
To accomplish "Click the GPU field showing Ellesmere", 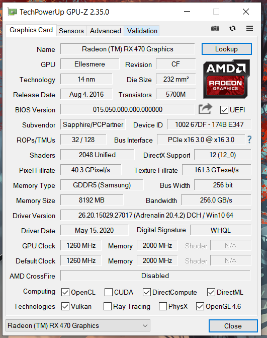I will coord(90,64).
